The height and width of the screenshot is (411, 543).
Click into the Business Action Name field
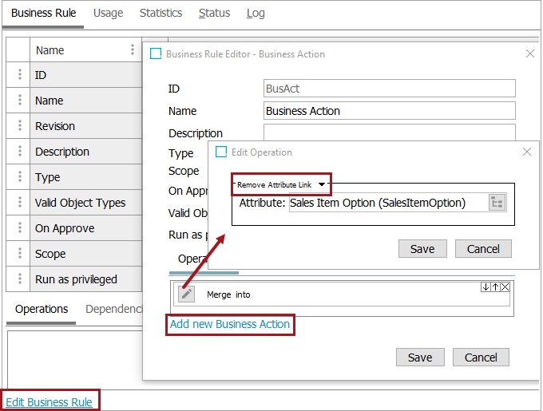click(x=389, y=111)
